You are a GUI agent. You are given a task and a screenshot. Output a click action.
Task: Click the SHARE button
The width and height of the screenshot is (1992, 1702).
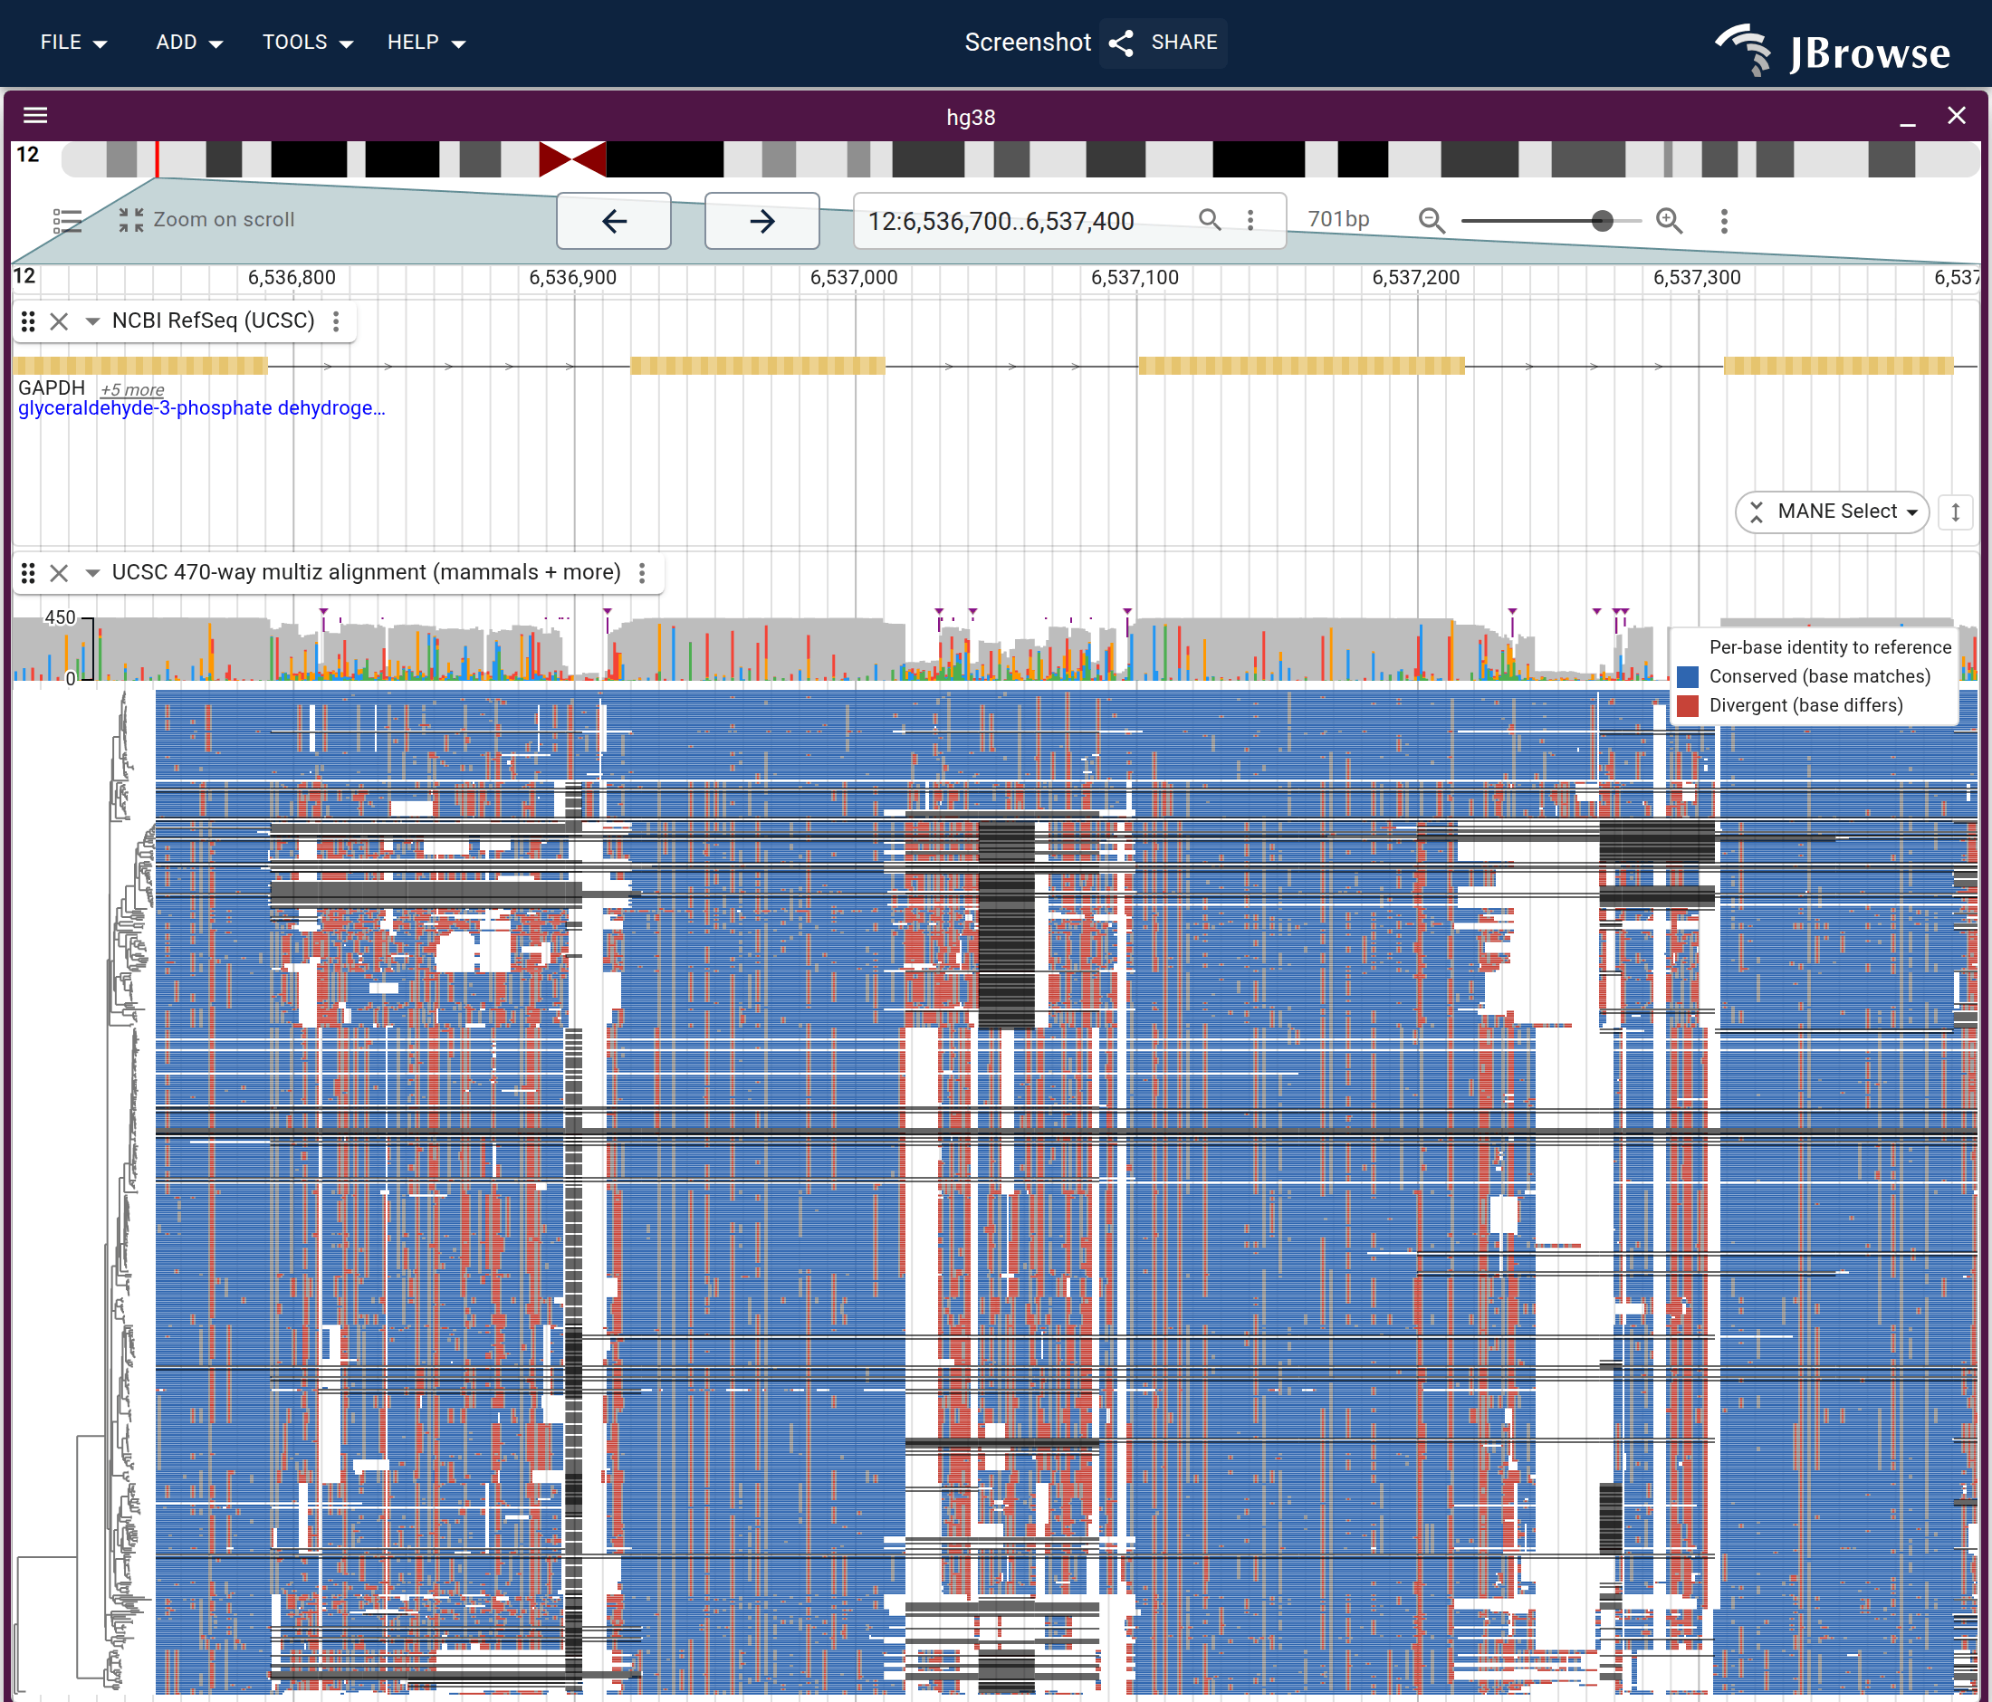click(1164, 43)
